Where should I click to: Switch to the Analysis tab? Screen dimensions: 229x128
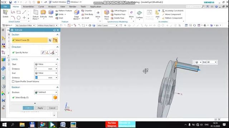52,6
